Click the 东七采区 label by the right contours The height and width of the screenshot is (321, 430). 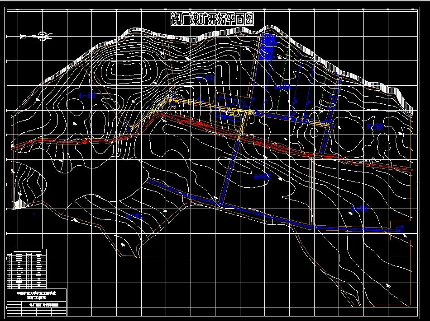(x=375, y=126)
